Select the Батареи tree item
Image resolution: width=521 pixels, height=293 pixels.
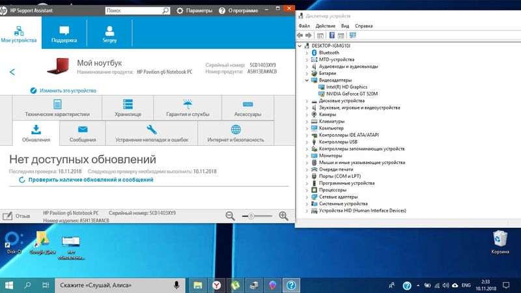click(328, 73)
